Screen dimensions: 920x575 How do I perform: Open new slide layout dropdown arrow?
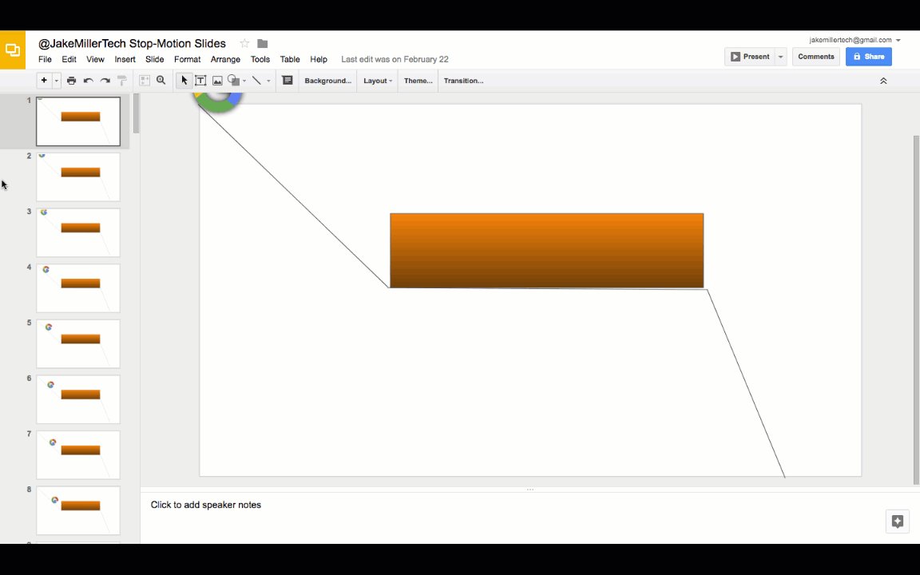[57, 81]
